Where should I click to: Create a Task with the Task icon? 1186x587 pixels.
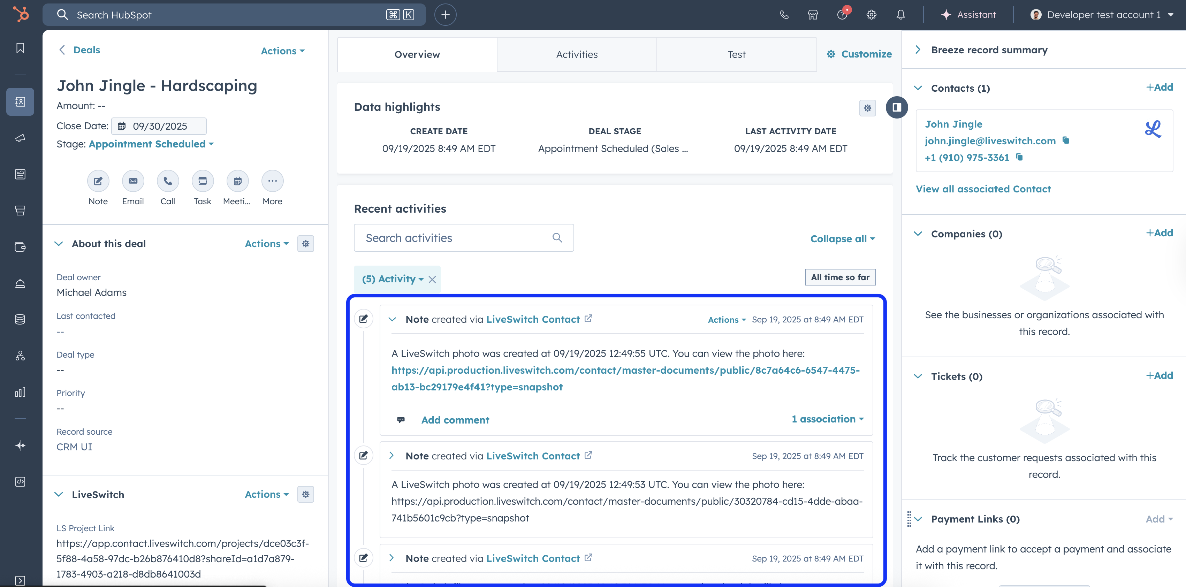tap(203, 181)
